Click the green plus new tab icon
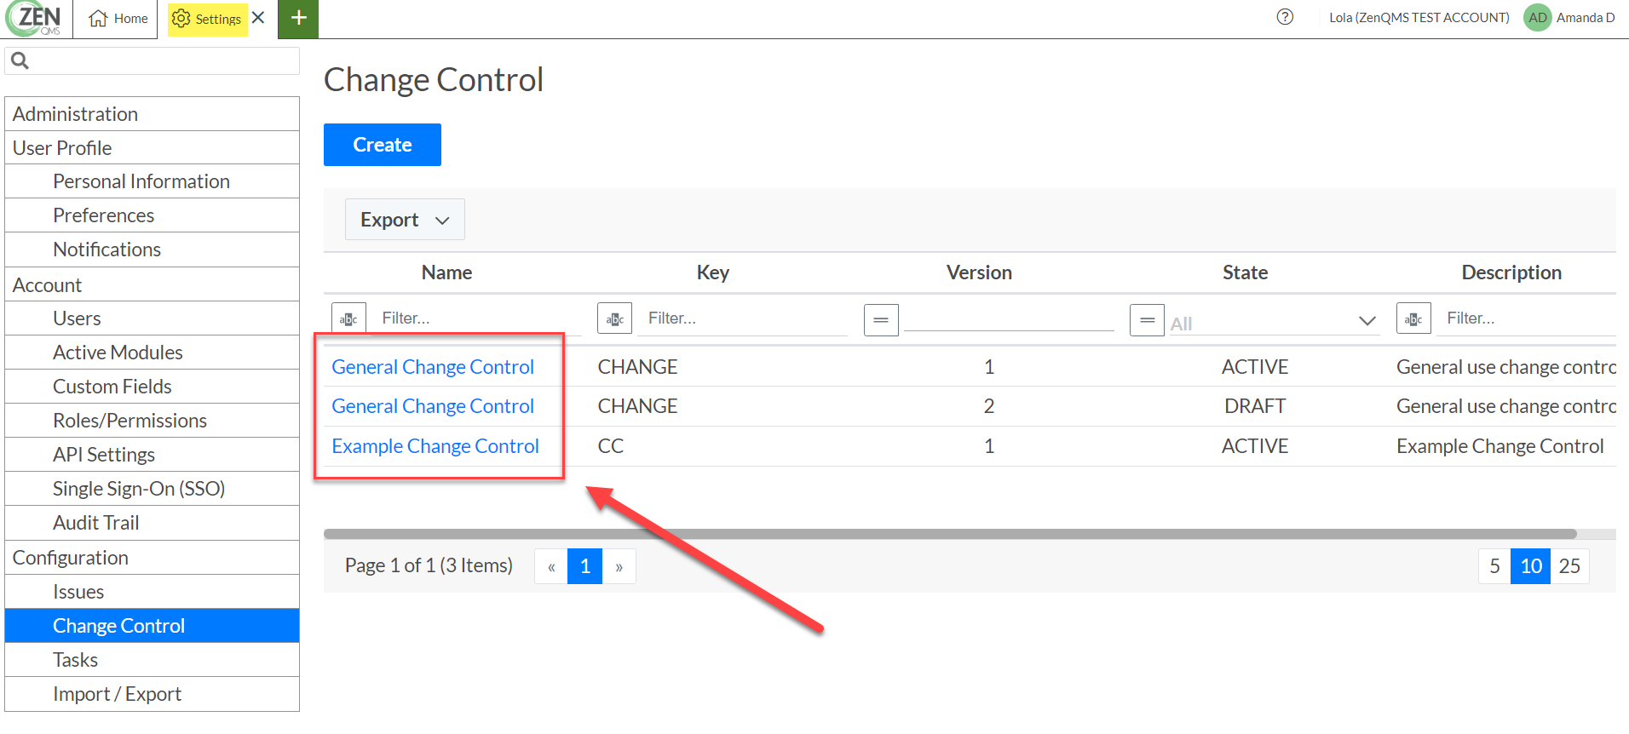The width and height of the screenshot is (1629, 734). 298,19
